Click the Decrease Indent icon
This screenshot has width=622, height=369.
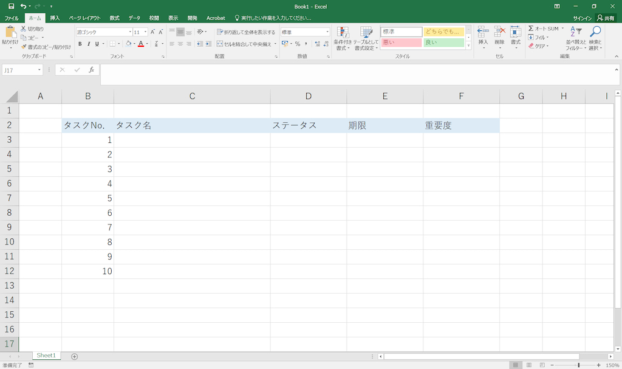point(199,44)
